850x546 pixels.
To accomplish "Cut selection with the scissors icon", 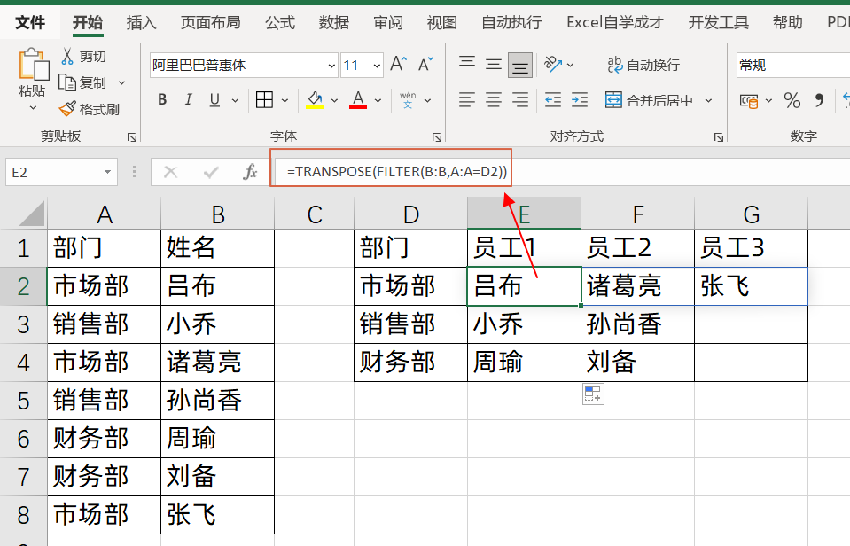I will [x=67, y=56].
